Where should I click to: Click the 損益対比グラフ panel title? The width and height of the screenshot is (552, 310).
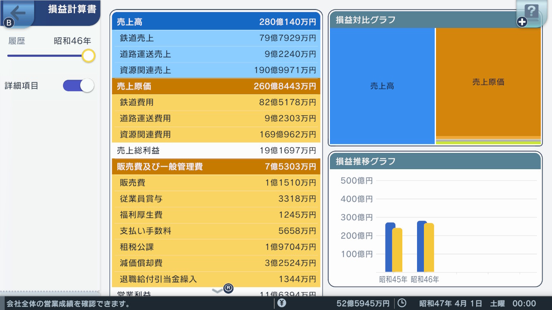tap(366, 20)
